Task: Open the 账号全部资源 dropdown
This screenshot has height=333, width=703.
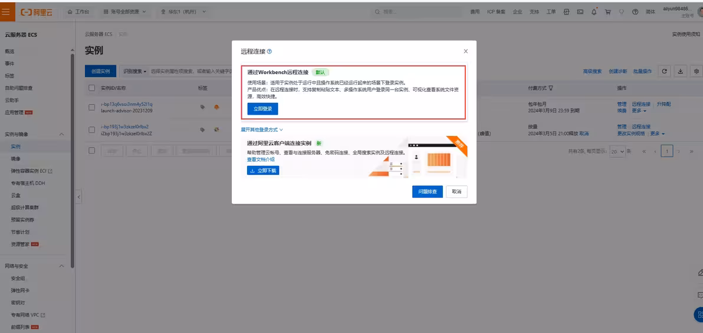Action: tap(125, 12)
